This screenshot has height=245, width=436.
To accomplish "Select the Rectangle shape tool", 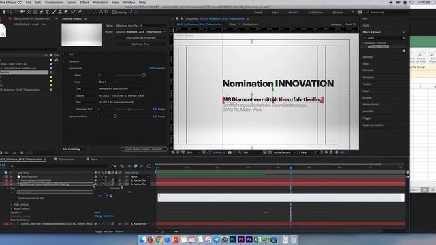I will point(35,12).
